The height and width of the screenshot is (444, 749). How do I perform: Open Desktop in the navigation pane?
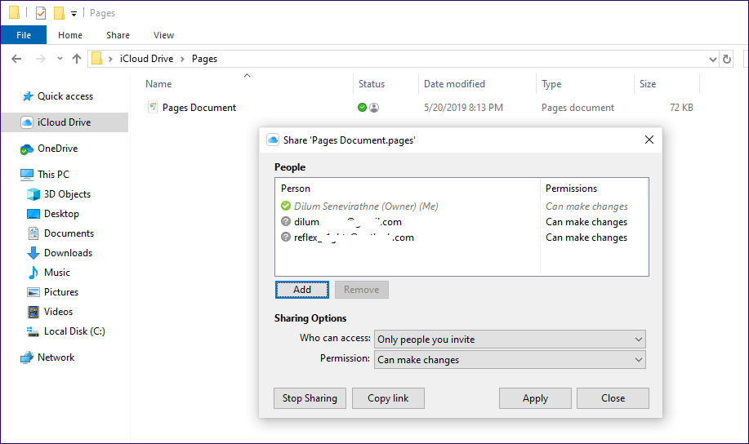[61, 214]
